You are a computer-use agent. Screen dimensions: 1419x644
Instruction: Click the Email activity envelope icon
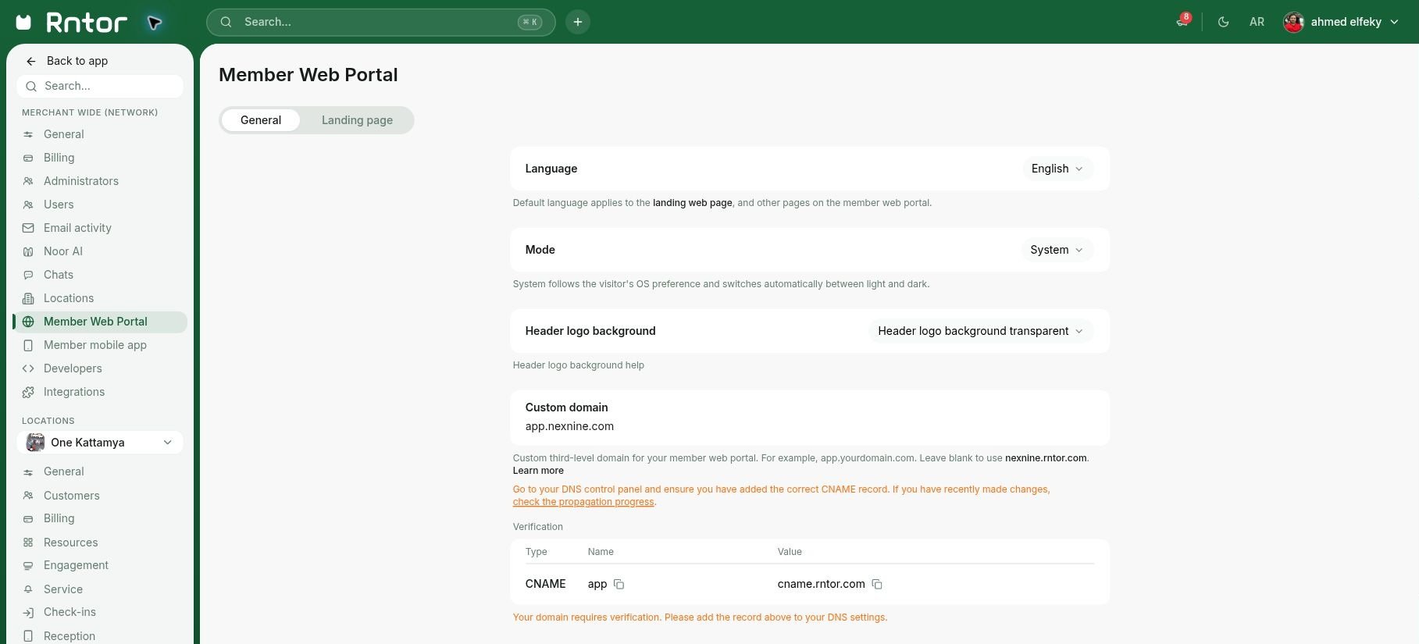(28, 228)
